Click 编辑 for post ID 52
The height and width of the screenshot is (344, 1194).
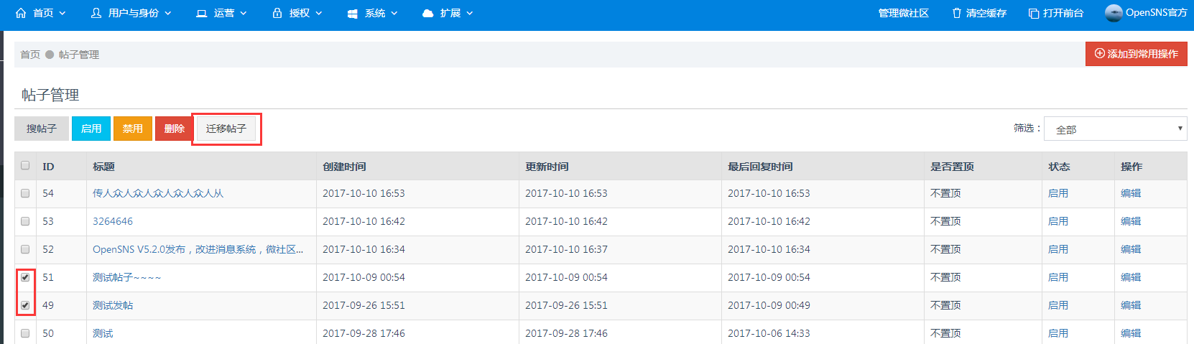[1131, 249]
